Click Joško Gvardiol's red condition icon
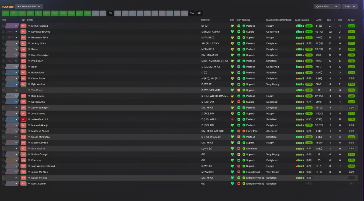Screen dimensions: 364x201 tap(232, 119)
